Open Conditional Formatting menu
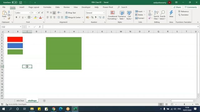The height and width of the screenshot is (112, 200). (112, 15)
